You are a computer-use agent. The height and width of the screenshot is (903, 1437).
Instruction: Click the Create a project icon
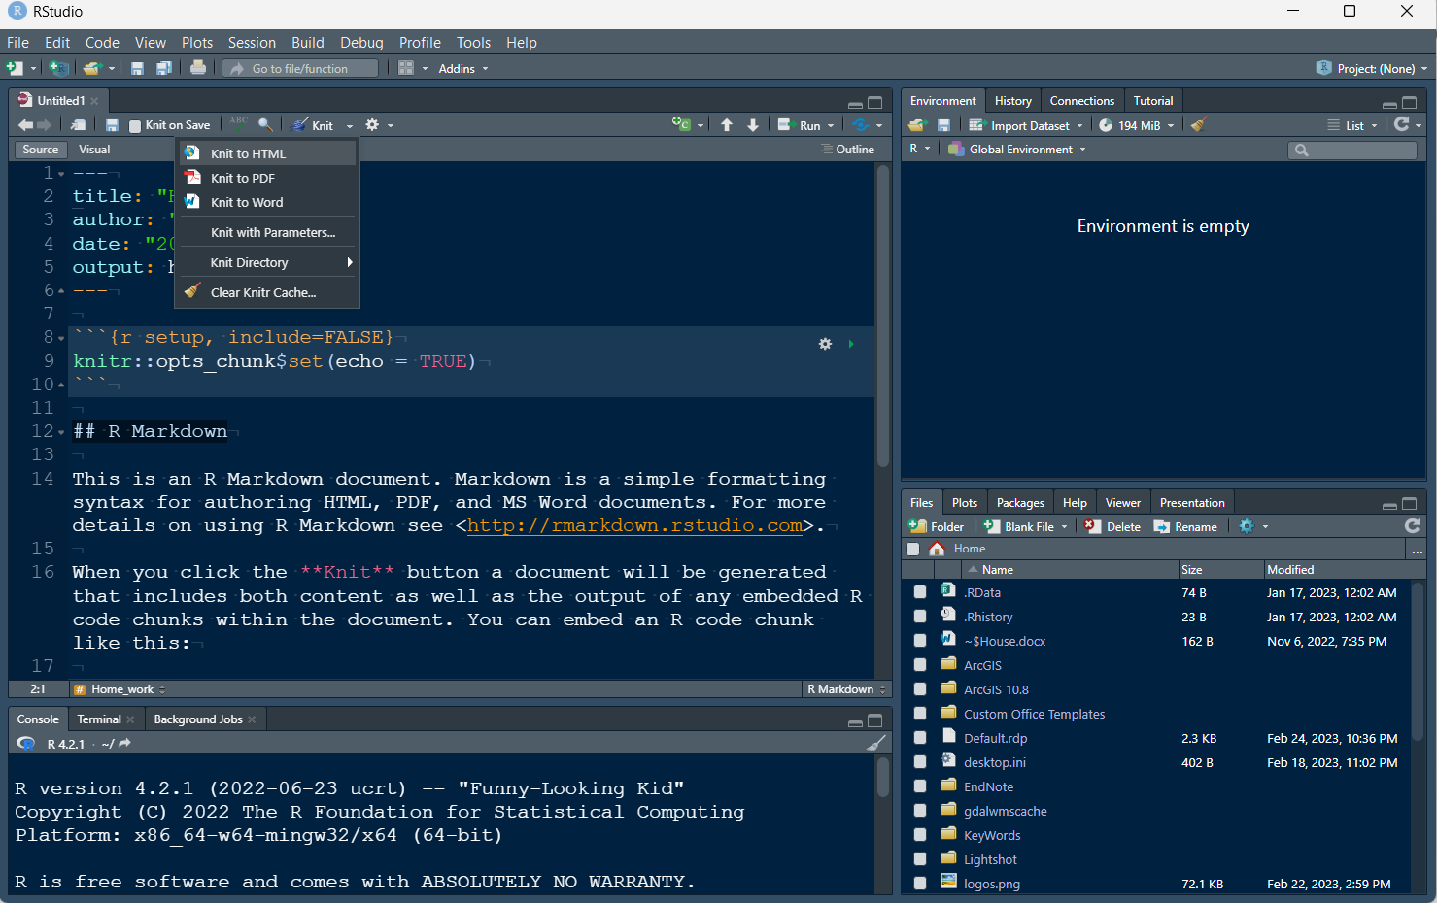[x=58, y=68]
